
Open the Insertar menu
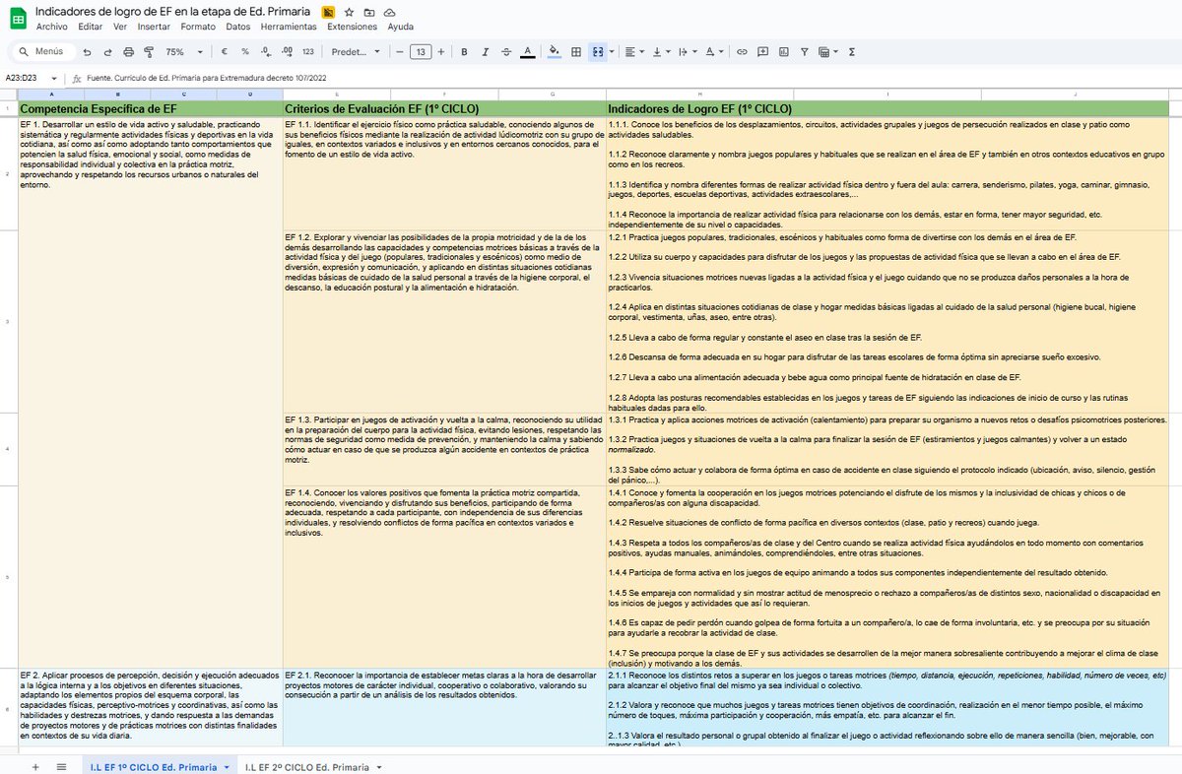[155, 27]
